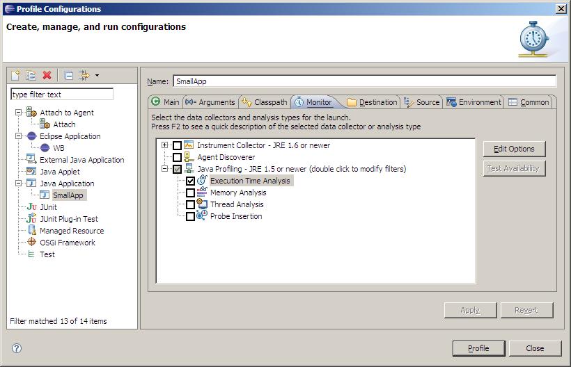
Task: Click the Name field containing SmallApp
Action: point(364,81)
